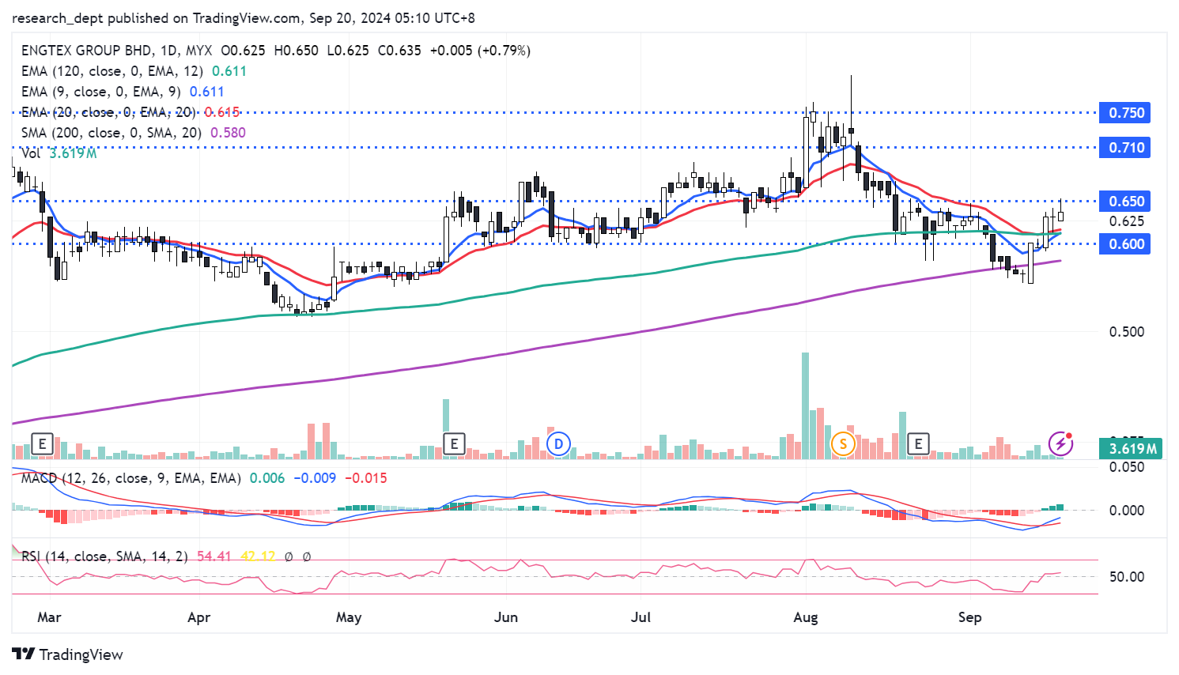Open the earnings E marker in late August
Viewport: 1179px width, 675px height.
(x=918, y=444)
